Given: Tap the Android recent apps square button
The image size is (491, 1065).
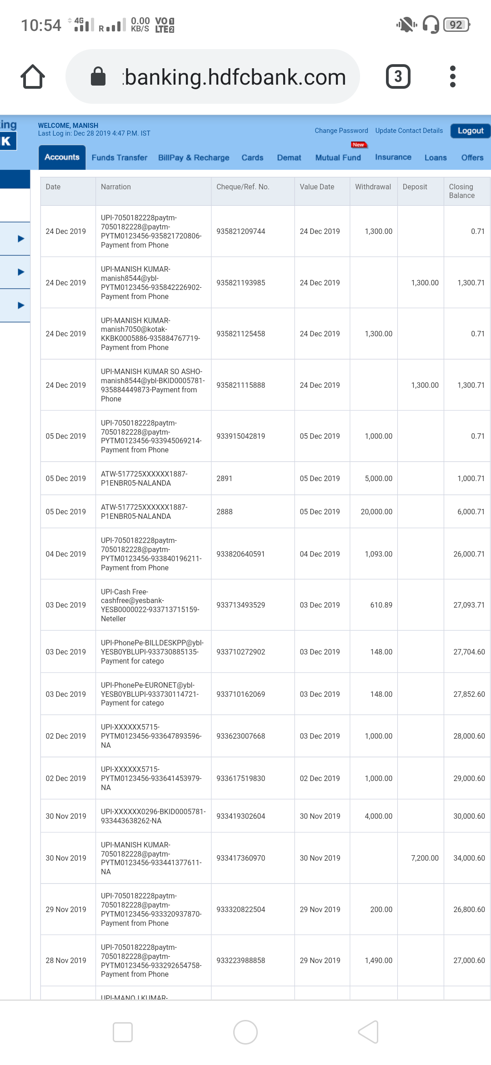Looking at the screenshot, I should tap(123, 1032).
